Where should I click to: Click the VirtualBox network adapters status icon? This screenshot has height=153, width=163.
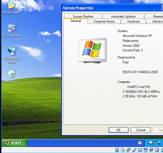tap(128, 150)
